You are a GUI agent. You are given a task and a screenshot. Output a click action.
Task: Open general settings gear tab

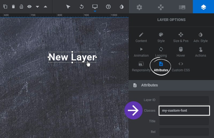point(139,7)
